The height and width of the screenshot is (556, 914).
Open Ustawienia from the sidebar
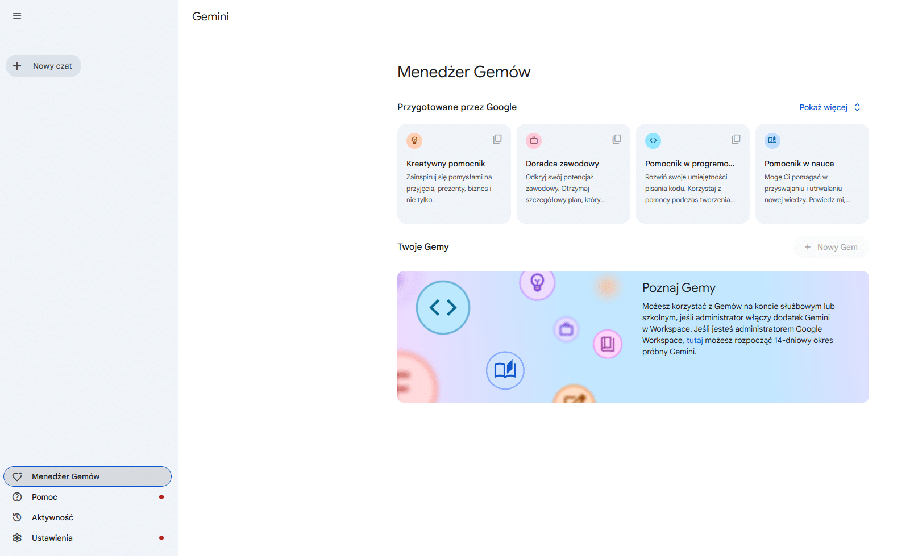(88, 538)
